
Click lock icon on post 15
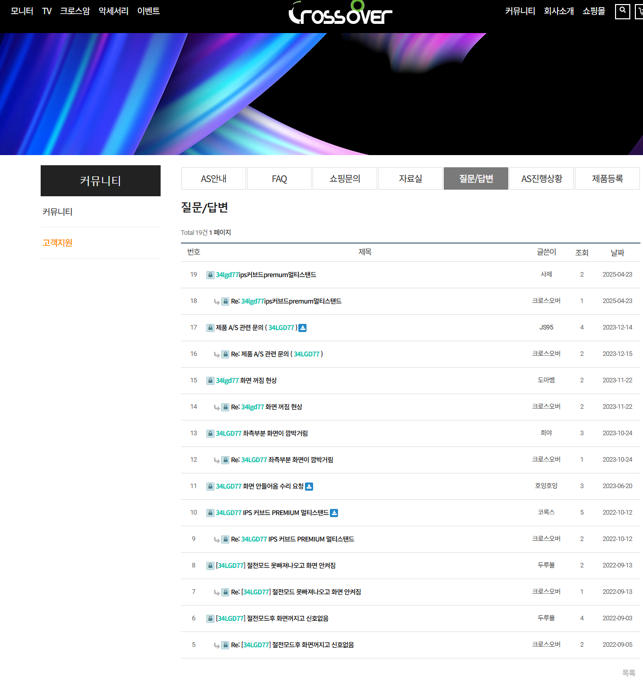[210, 380]
